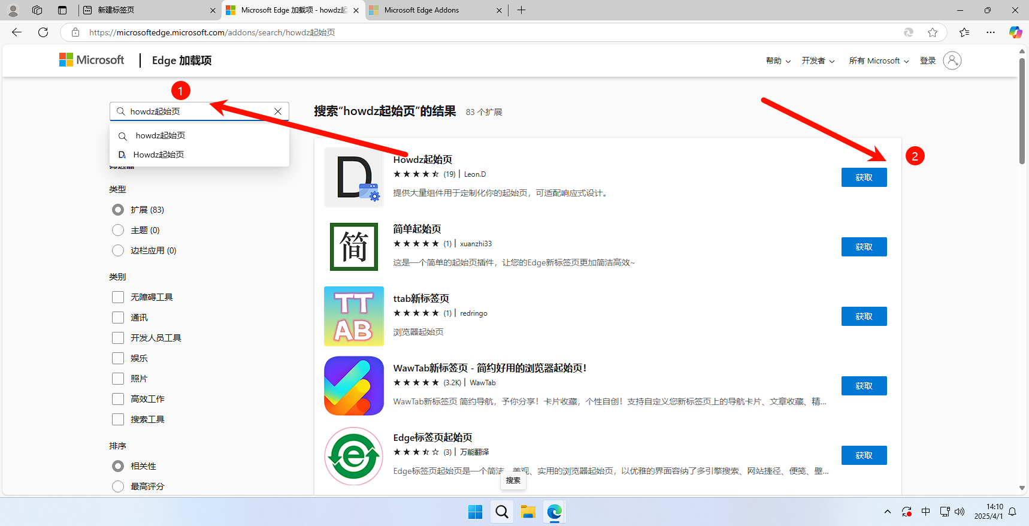Click 获取 for ttab新标签页

(x=864, y=316)
